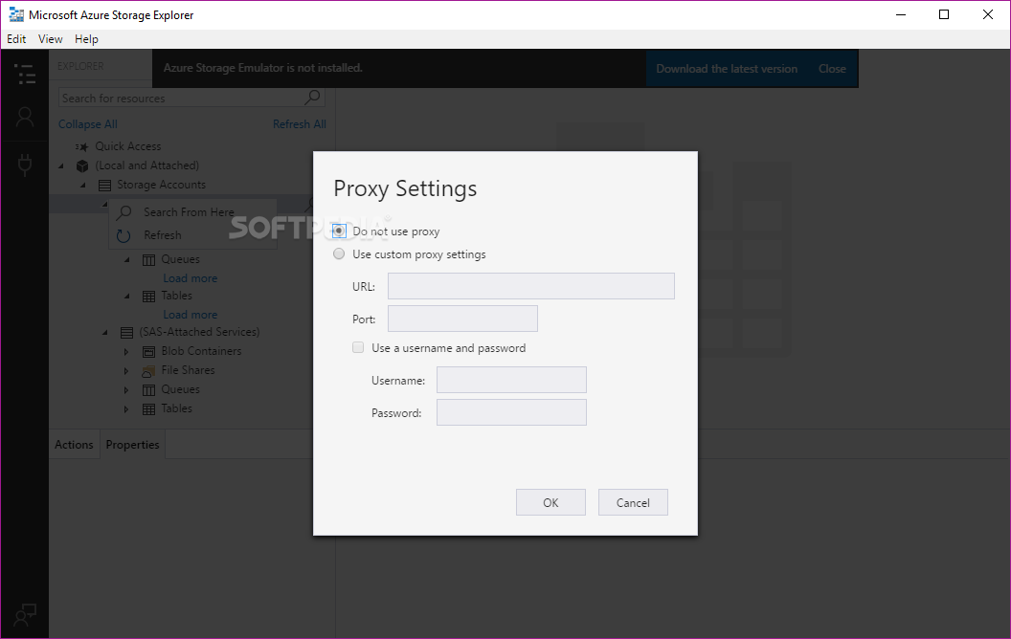Viewport: 1011px width, 639px height.
Task: Cancel the Proxy Settings dialog
Action: click(x=633, y=502)
